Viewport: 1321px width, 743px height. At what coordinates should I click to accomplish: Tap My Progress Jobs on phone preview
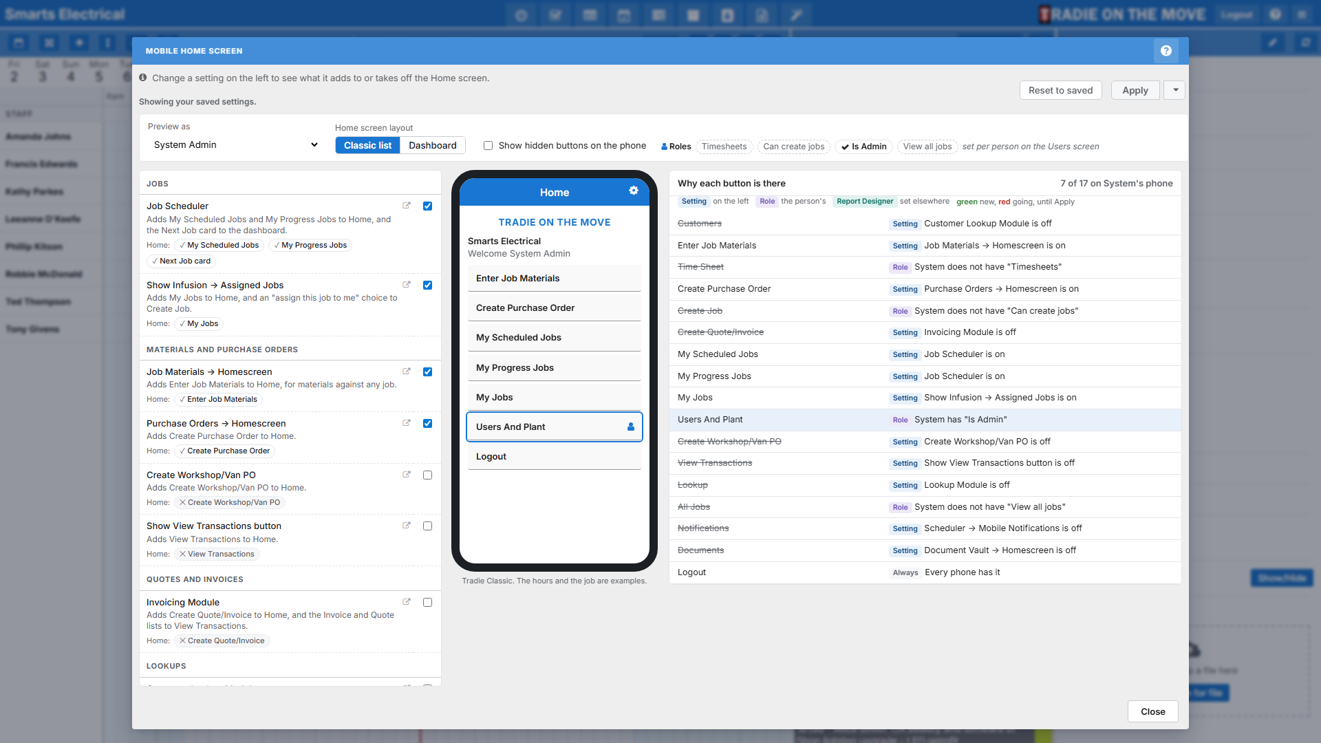554,367
